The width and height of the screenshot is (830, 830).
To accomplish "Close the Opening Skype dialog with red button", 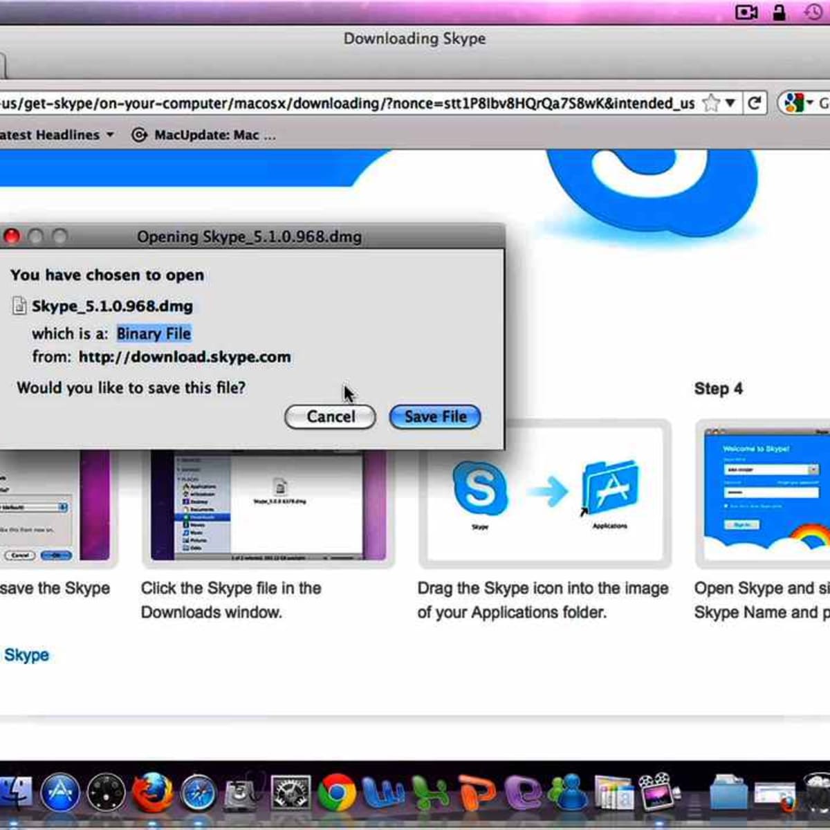I will click(x=12, y=237).
